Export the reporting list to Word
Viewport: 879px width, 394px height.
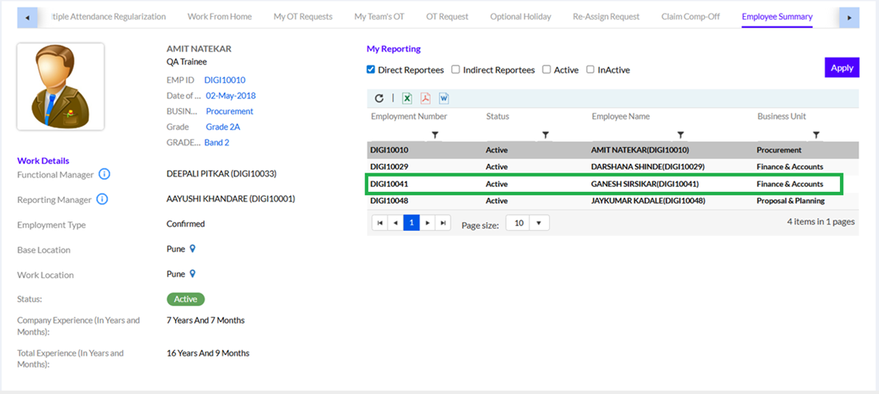[444, 98]
